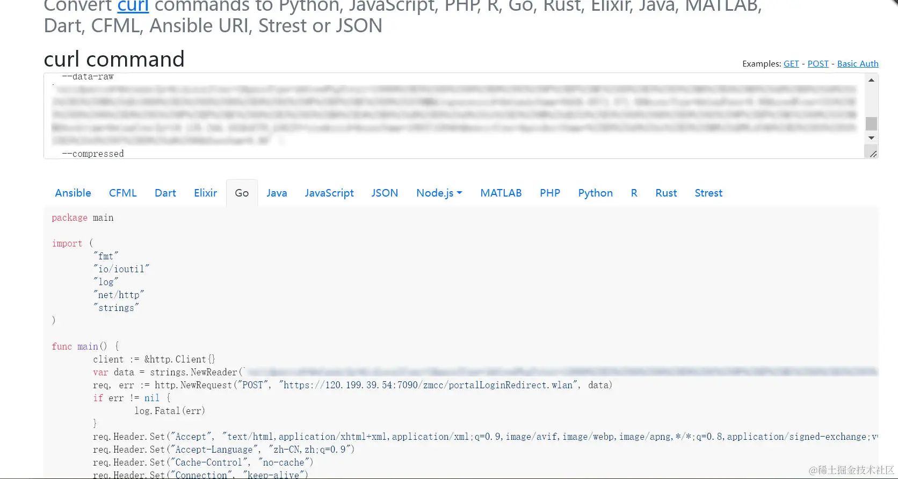Click the 'func main() {' line
This screenshot has height=479, width=898.
(85, 346)
